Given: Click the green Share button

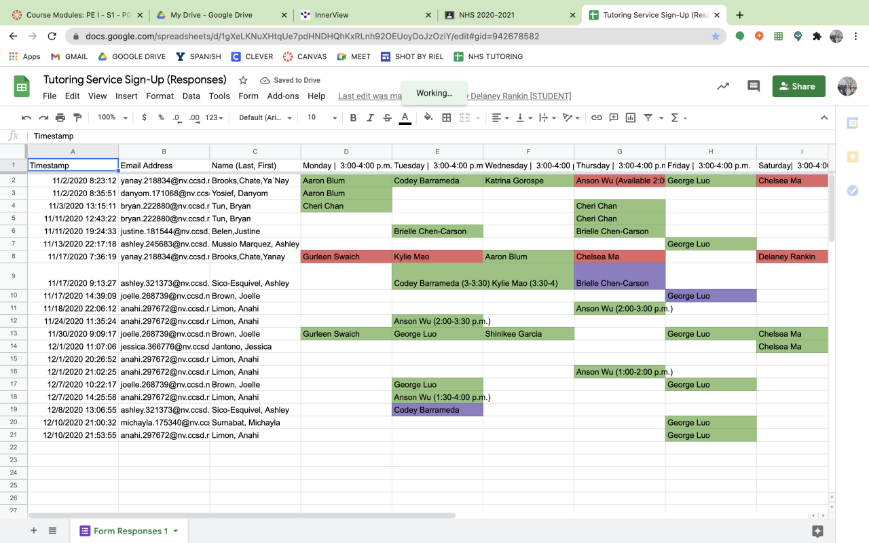Looking at the screenshot, I should tap(798, 86).
